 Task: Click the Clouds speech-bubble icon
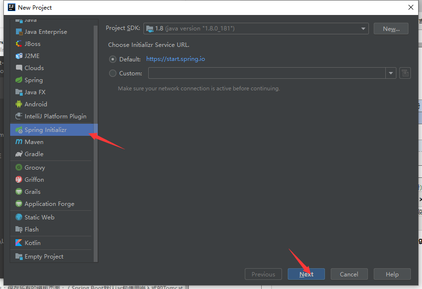click(19, 68)
